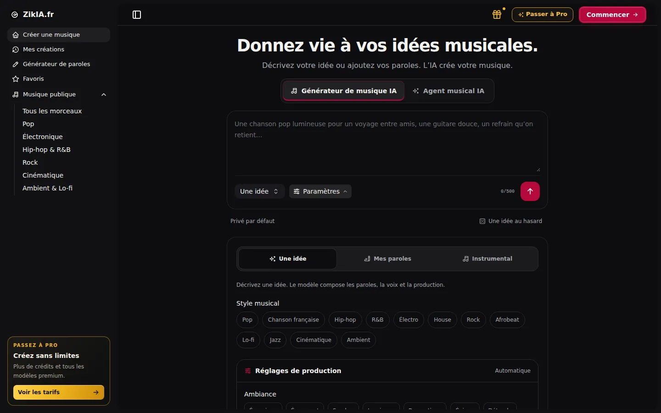
Task: Select the Générateur de musique IA tab
Action: tap(344, 91)
